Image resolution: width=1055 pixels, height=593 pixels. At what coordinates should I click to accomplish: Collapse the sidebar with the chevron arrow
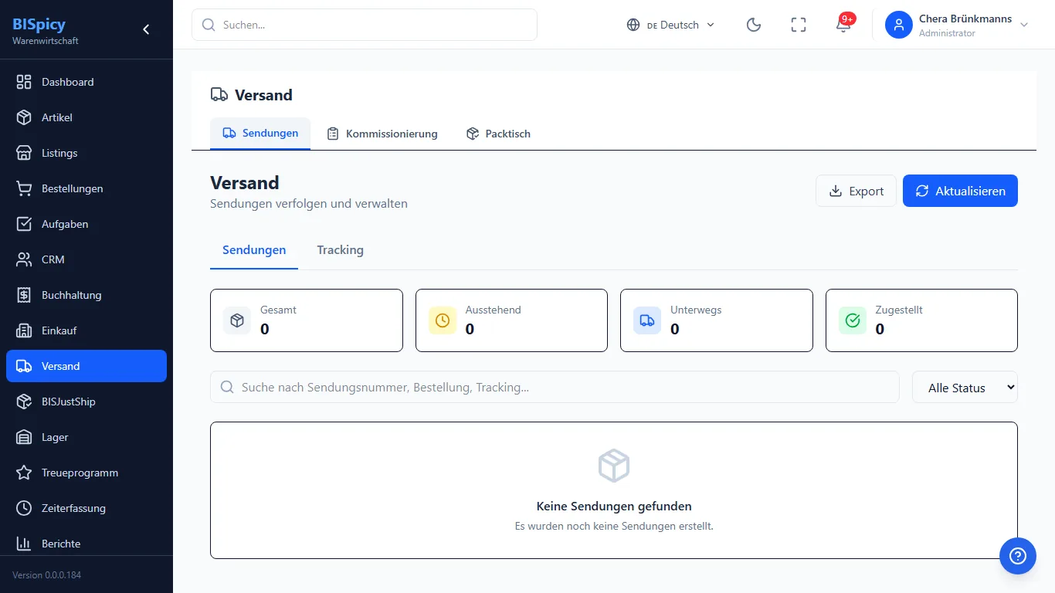tap(146, 29)
